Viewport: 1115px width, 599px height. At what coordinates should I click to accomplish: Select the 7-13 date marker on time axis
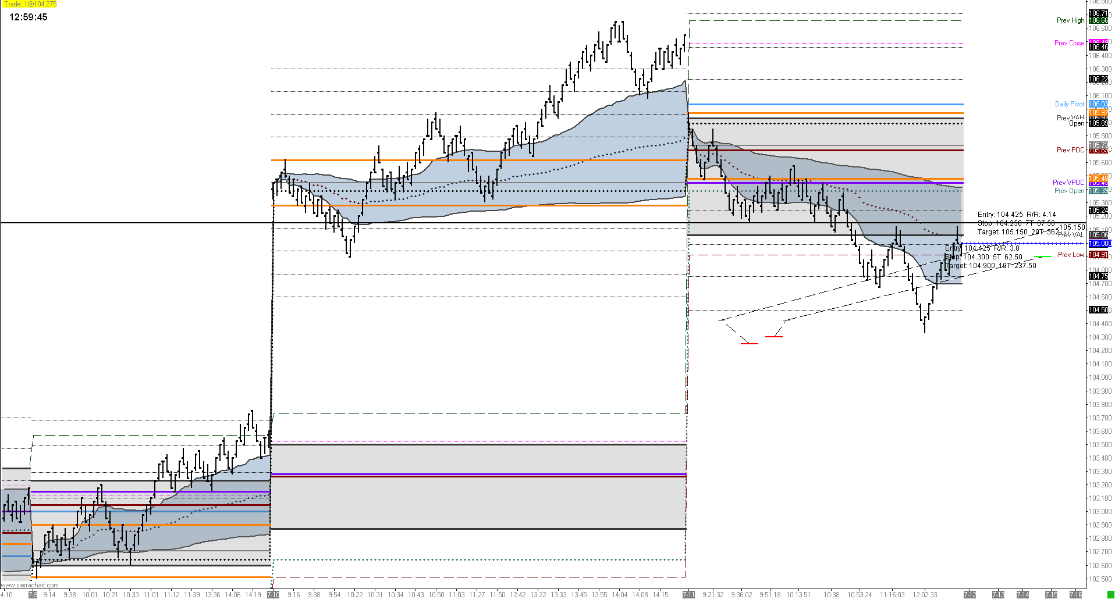998,595
